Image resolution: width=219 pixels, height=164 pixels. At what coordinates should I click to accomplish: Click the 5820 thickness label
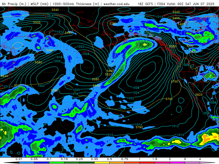click(199, 95)
